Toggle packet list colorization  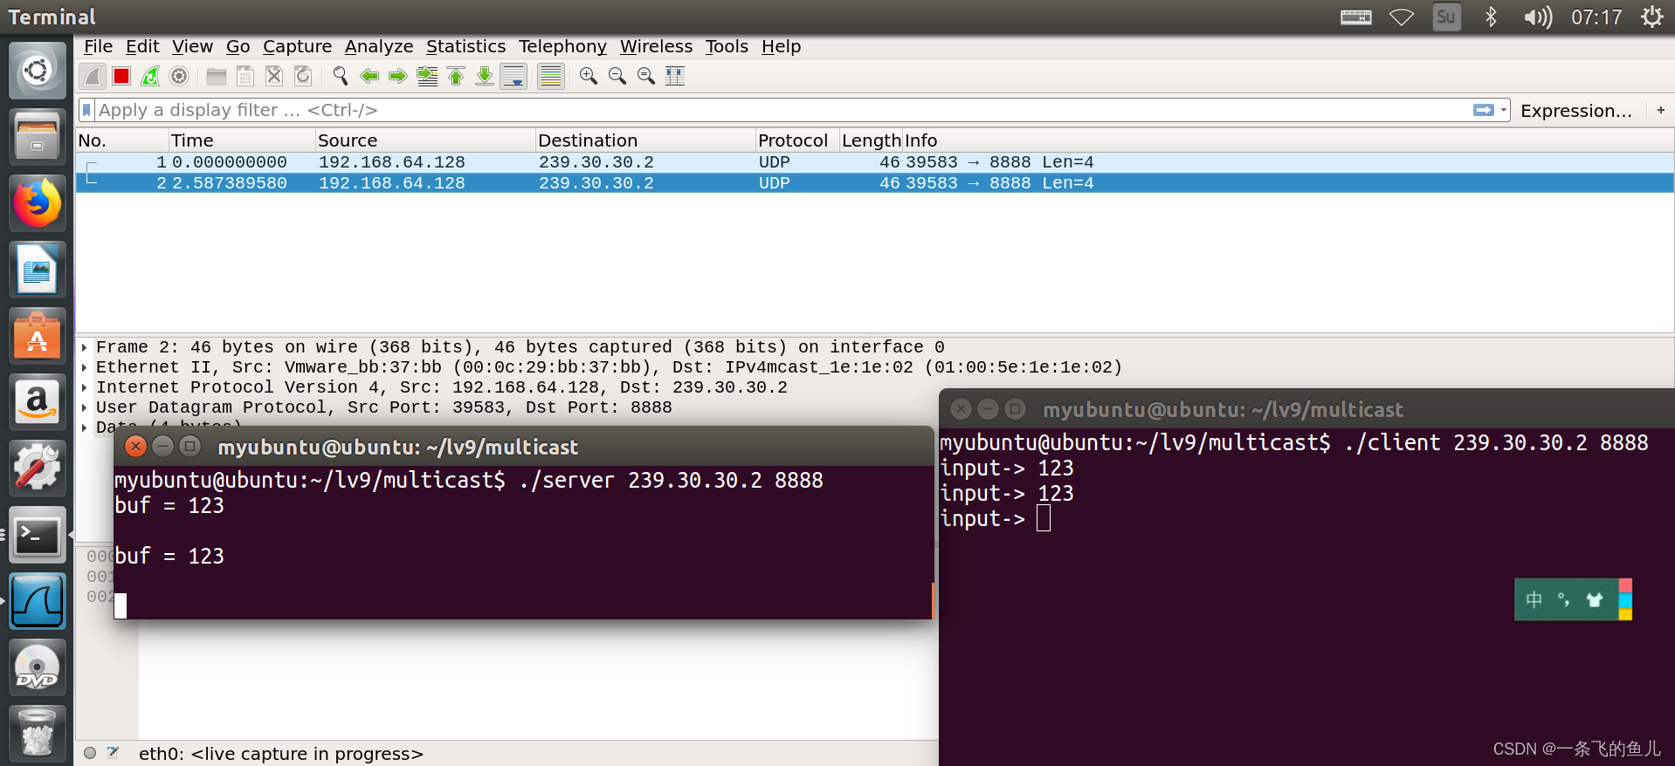[x=551, y=77]
